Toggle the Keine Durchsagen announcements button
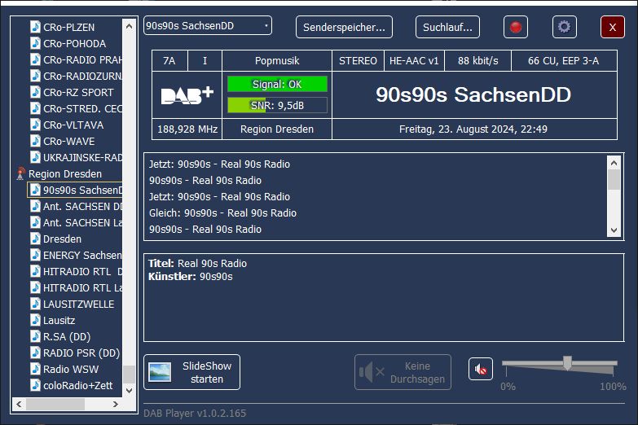 point(403,372)
